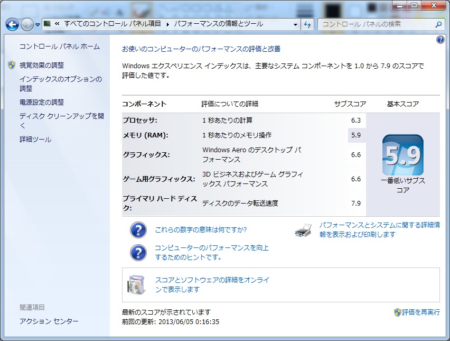Click the パフォーマンスの情報とツール breadcrumb
Viewport: 450px width, 341px height.
219,24
